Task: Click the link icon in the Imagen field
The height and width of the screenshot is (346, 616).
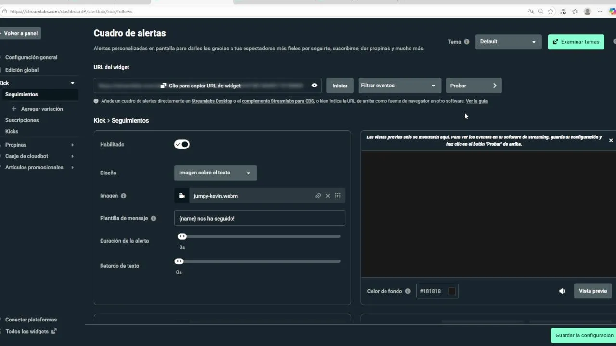Action: pyautogui.click(x=318, y=196)
